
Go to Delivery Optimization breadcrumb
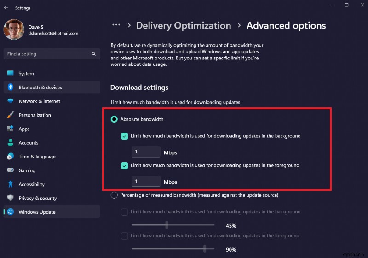184,26
